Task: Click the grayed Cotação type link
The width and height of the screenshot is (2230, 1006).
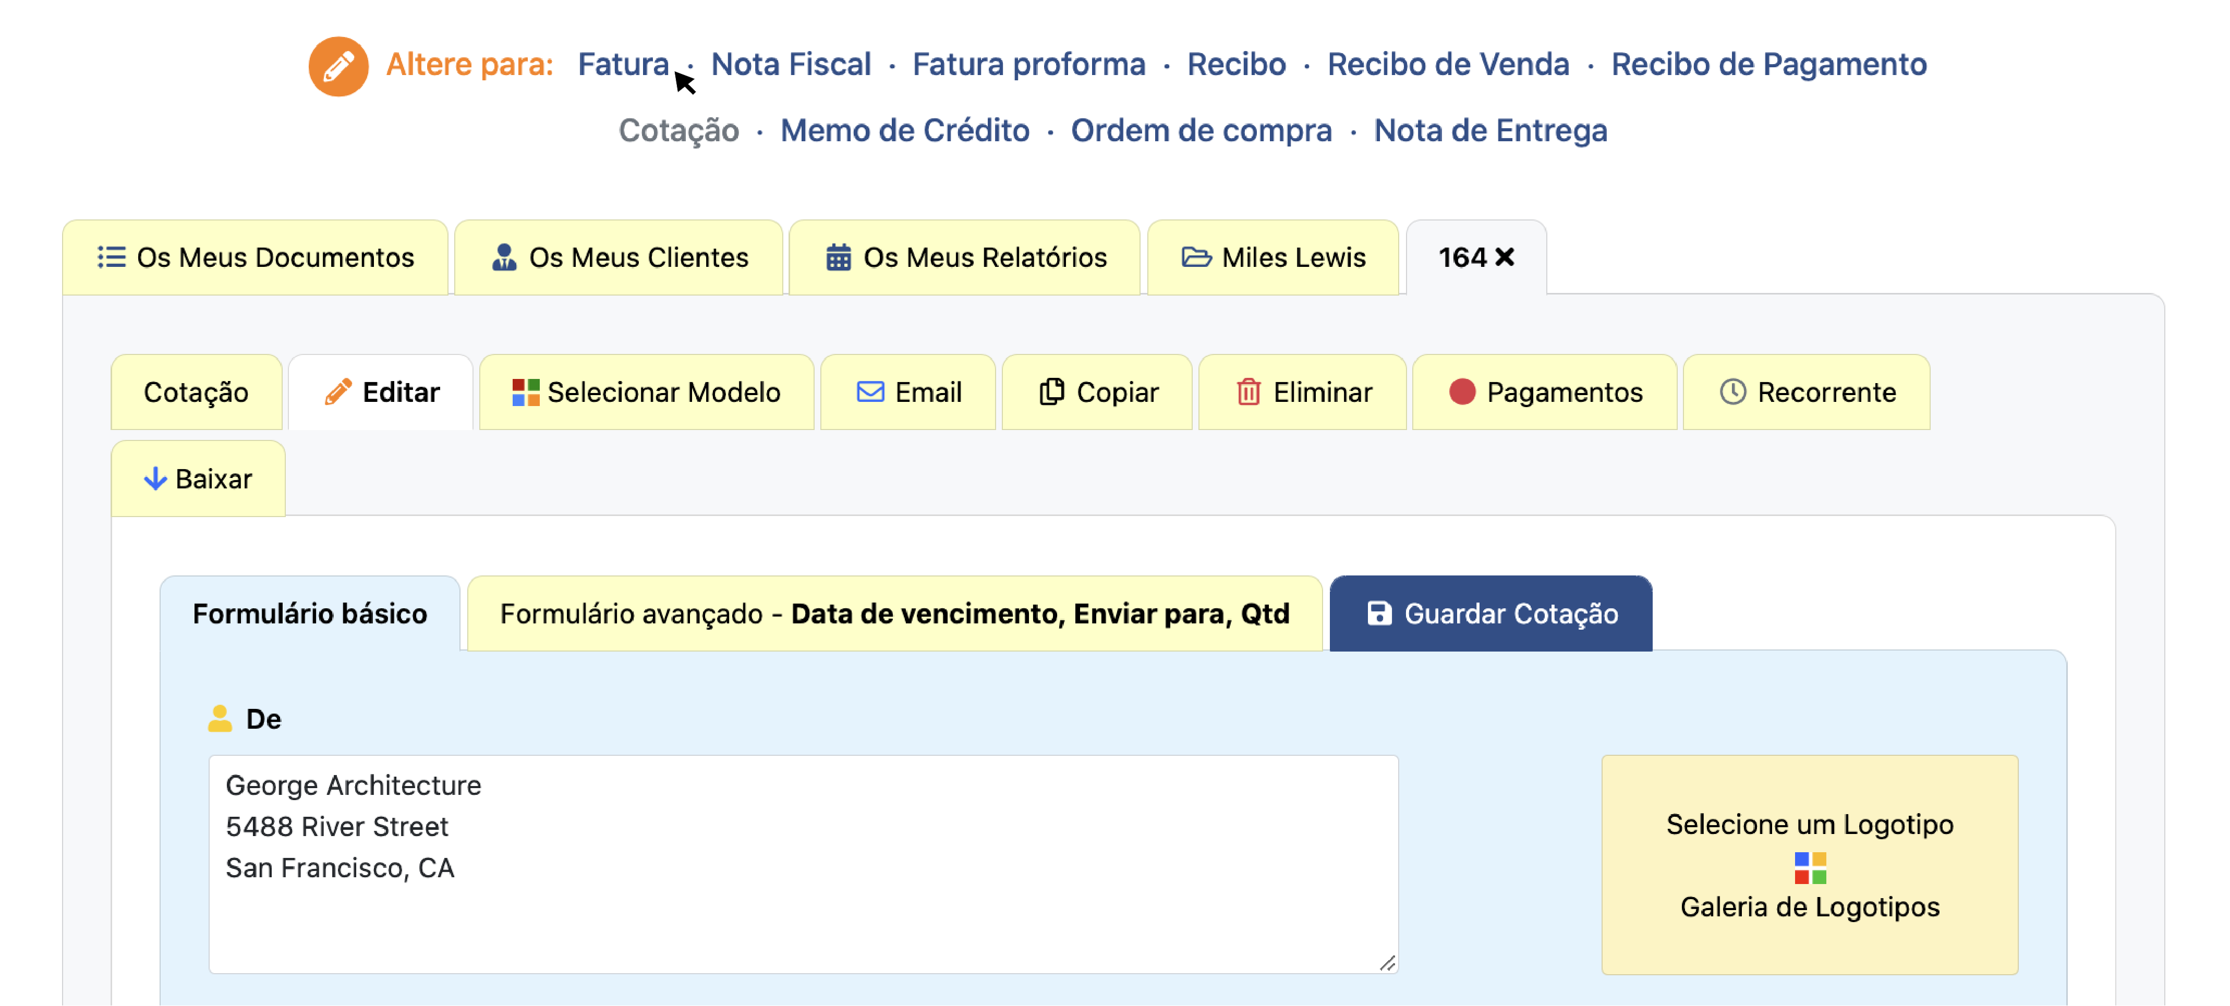Action: (678, 131)
